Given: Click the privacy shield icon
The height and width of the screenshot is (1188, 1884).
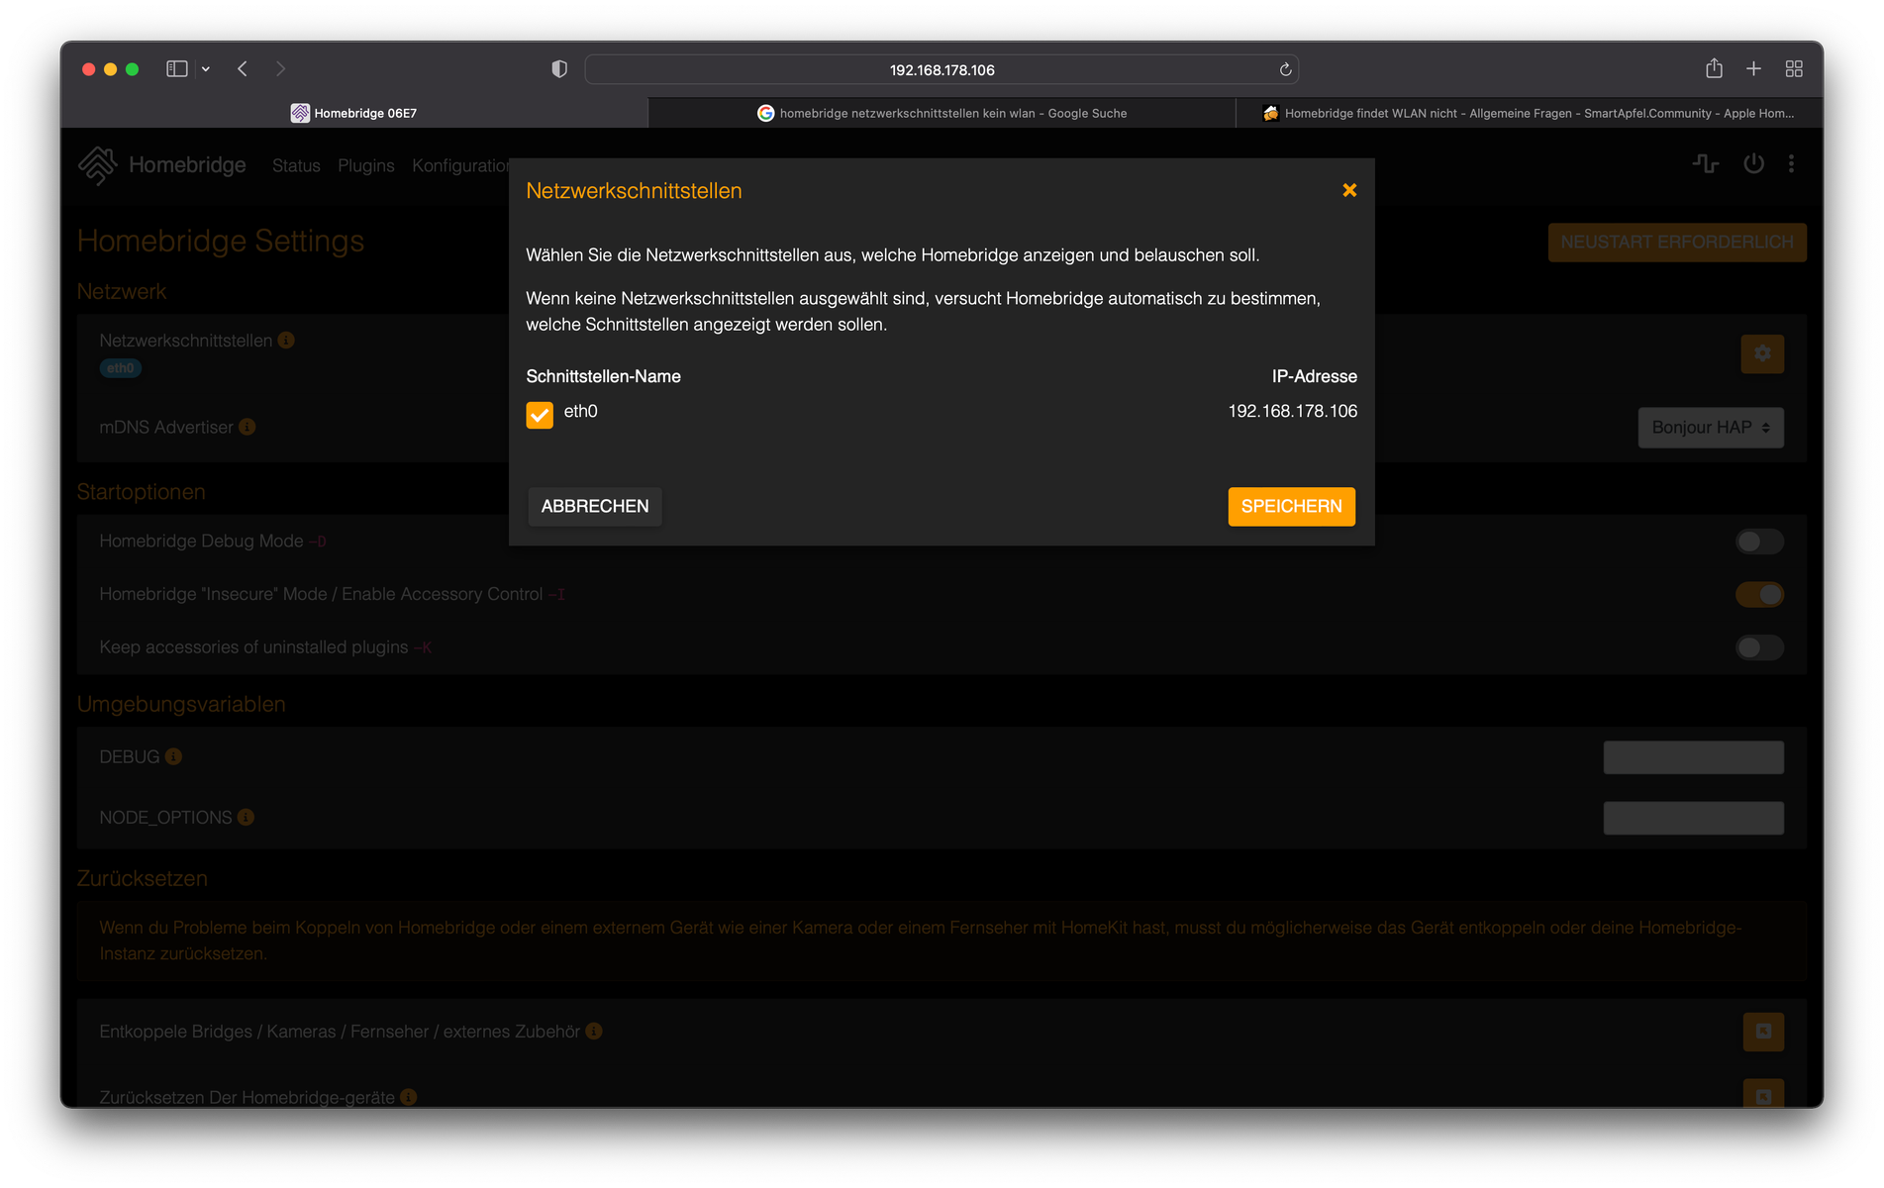Looking at the screenshot, I should click(559, 68).
